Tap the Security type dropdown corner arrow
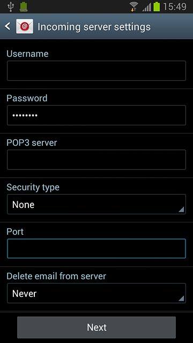The width and height of the screenshot is (193, 343). (x=181, y=210)
